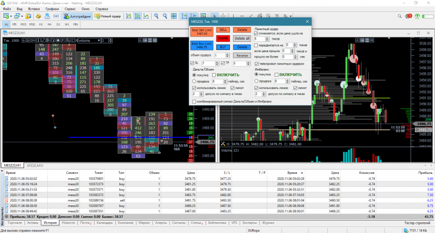This screenshot has height=233, width=435.
Task: Toggle the TP checkbox in order panel
Action: tap(223, 63)
